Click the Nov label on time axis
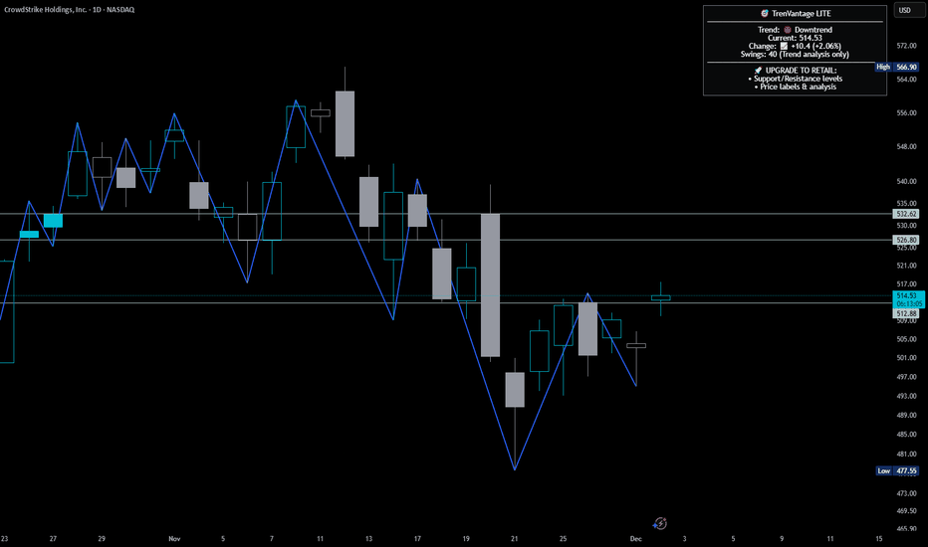The width and height of the screenshot is (928, 547). [174, 538]
